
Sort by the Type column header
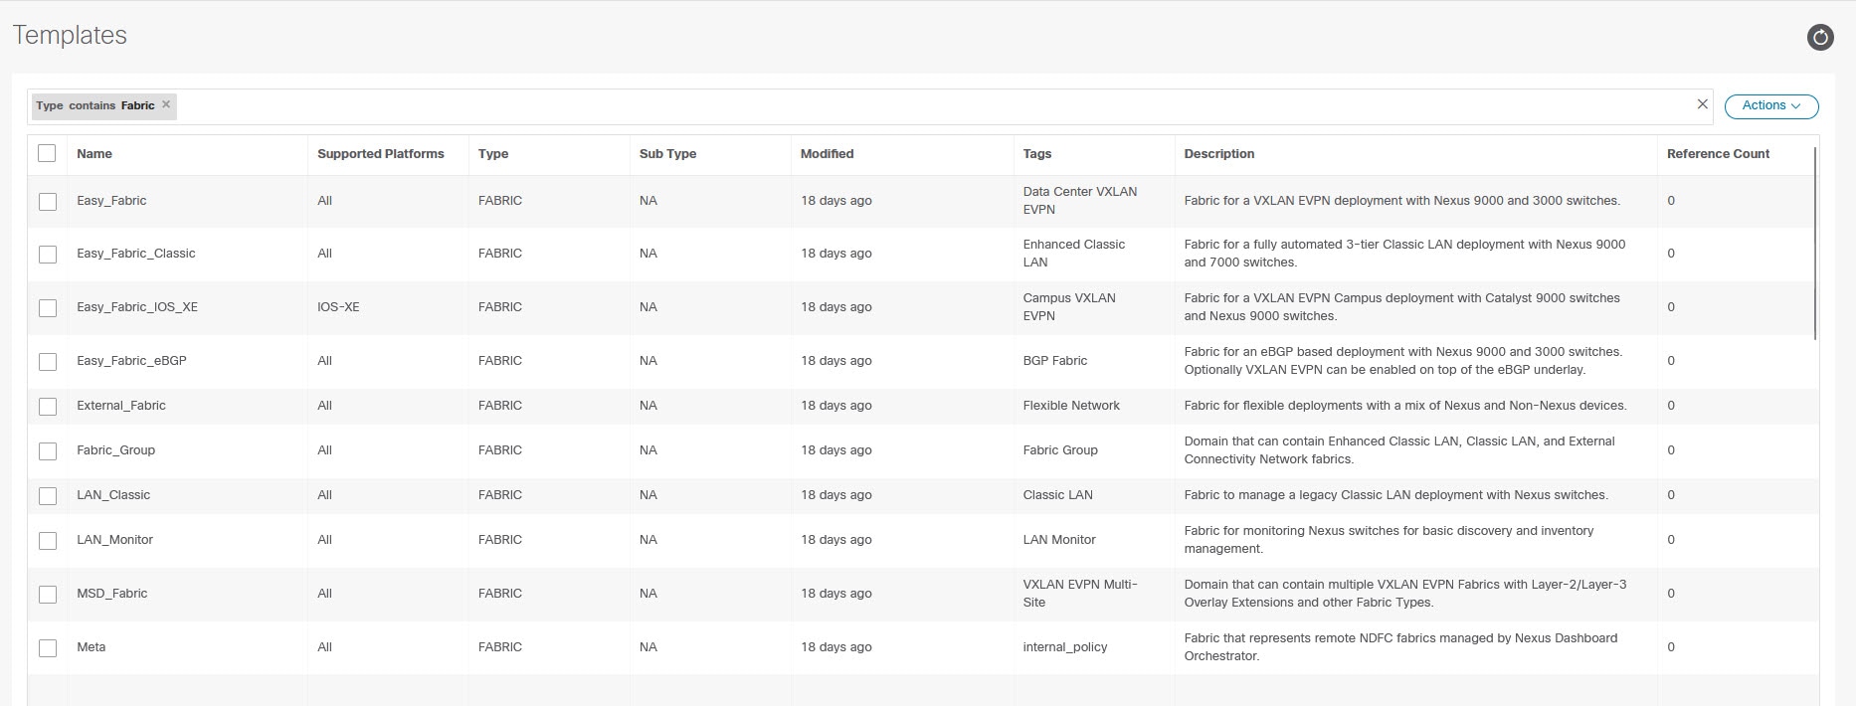coord(493,154)
